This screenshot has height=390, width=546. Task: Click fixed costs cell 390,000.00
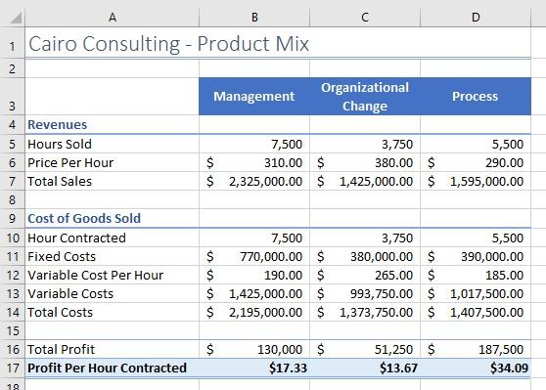[x=476, y=256]
